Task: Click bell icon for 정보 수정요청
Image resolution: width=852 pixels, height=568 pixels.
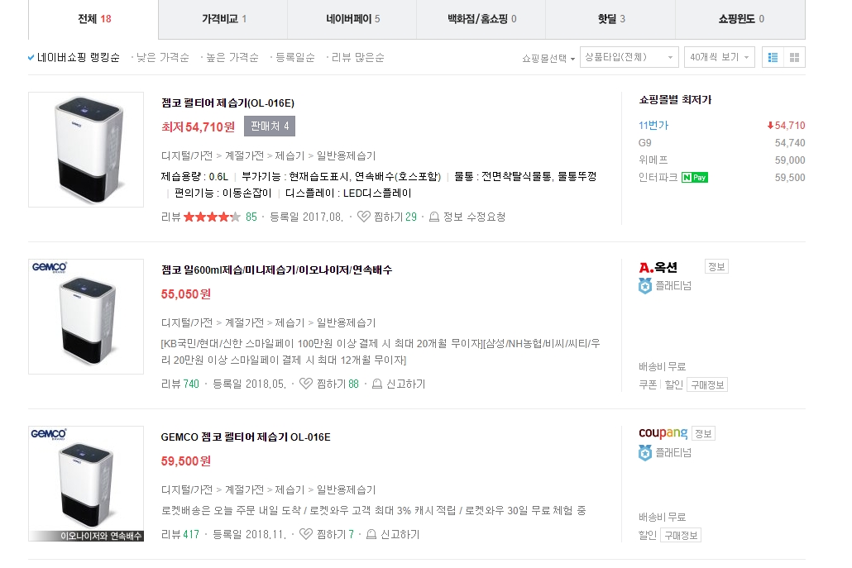Action: tap(434, 217)
